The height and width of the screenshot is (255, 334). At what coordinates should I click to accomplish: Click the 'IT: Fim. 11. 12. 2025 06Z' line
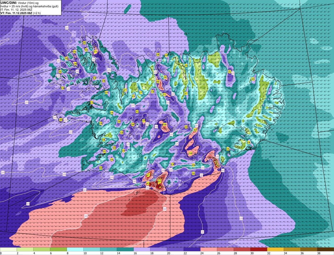point(16,9)
